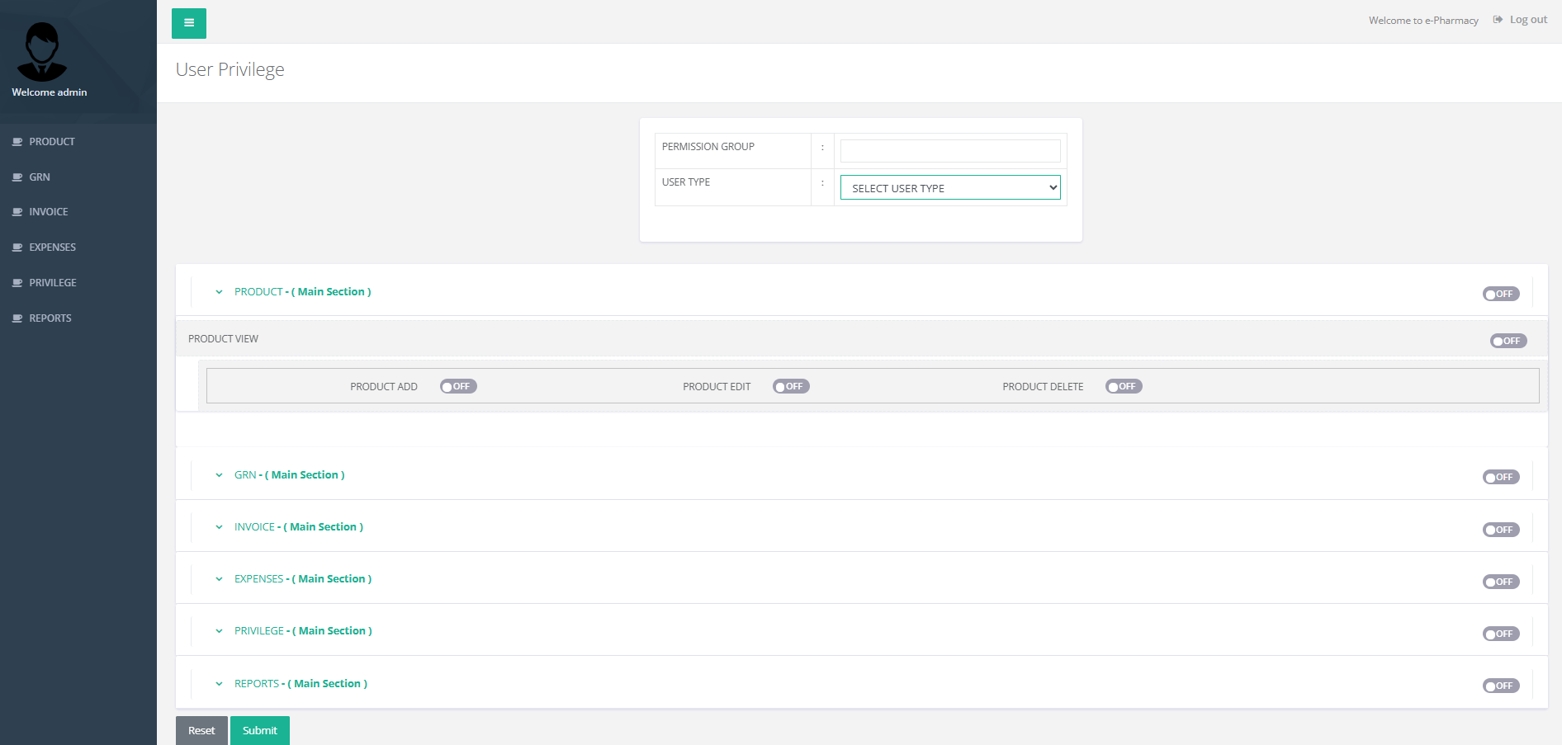Collapse the REPORTS Main Section chevron
The height and width of the screenshot is (745, 1562).
(x=218, y=683)
